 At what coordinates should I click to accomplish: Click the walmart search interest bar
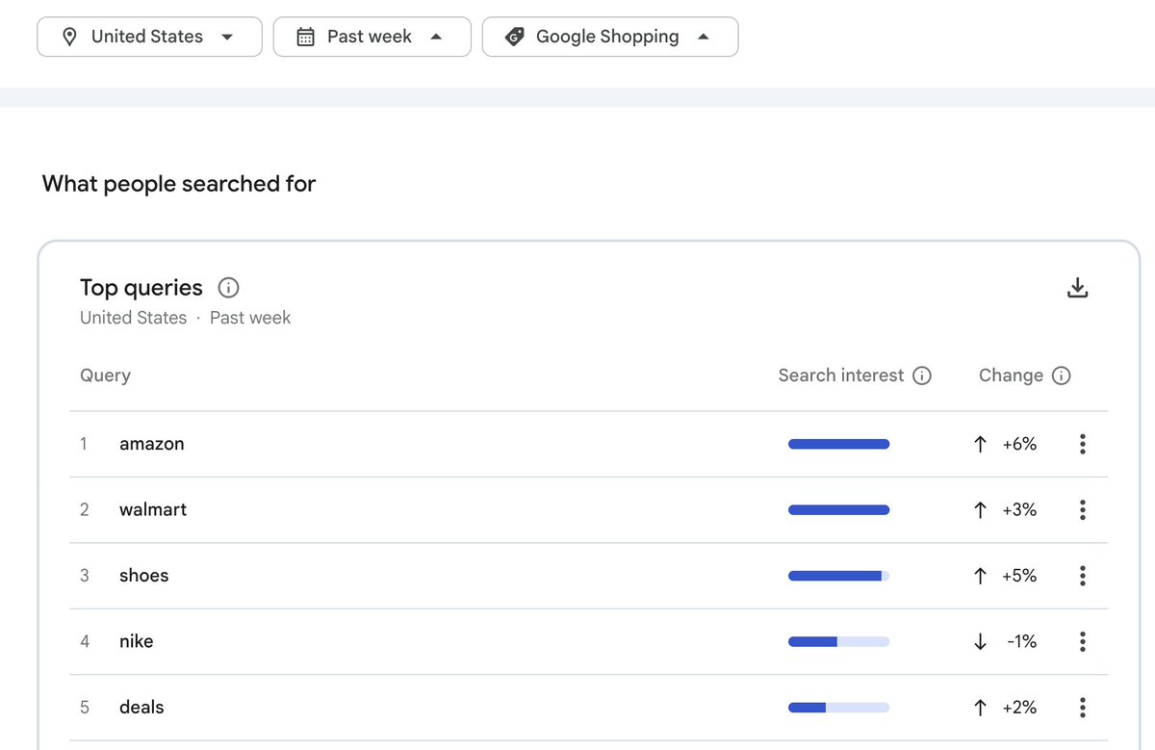[838, 509]
